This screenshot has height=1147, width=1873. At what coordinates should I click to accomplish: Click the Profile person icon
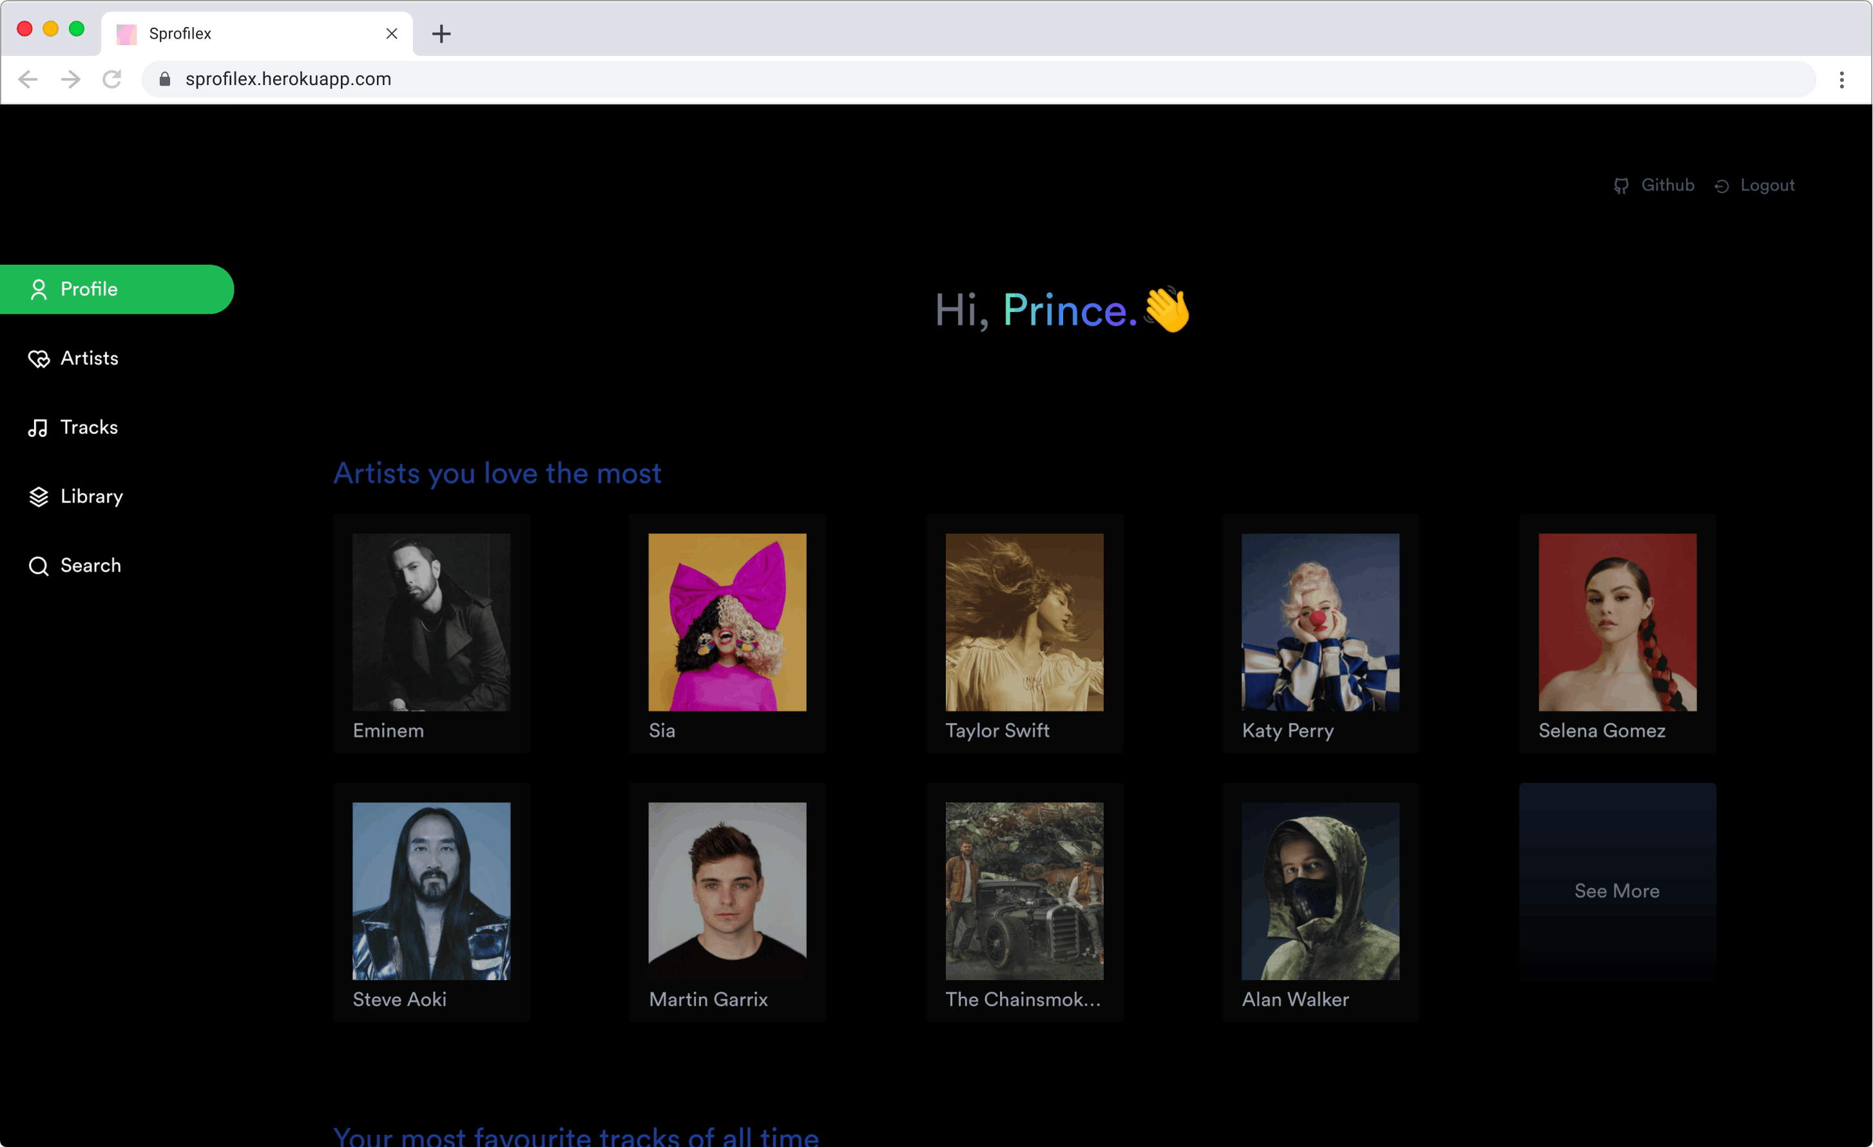pos(38,289)
